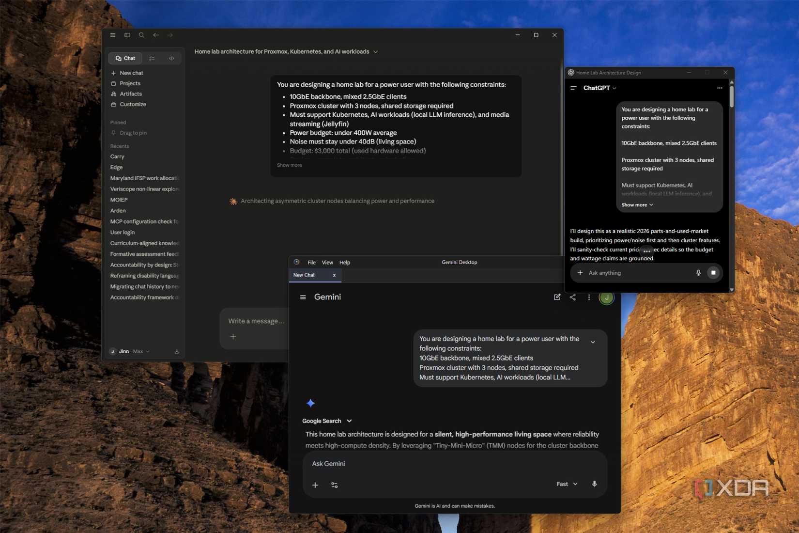Screen dimensions: 799x533
Task: Click the Gemini logo icon in the menu bar
Action: [297, 262]
